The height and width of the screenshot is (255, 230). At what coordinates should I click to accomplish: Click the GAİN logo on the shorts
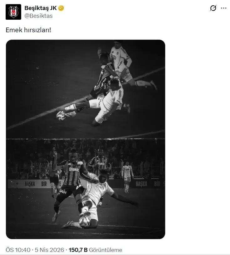point(63,192)
